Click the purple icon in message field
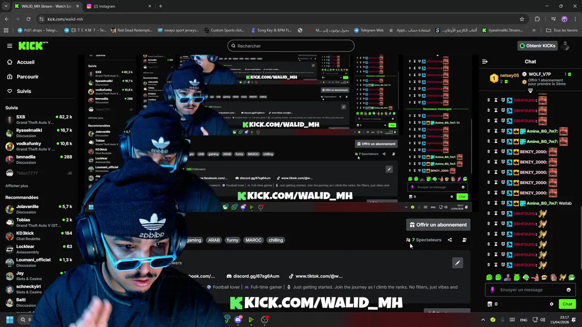Screen dimensions: 582x327 (492, 290)
